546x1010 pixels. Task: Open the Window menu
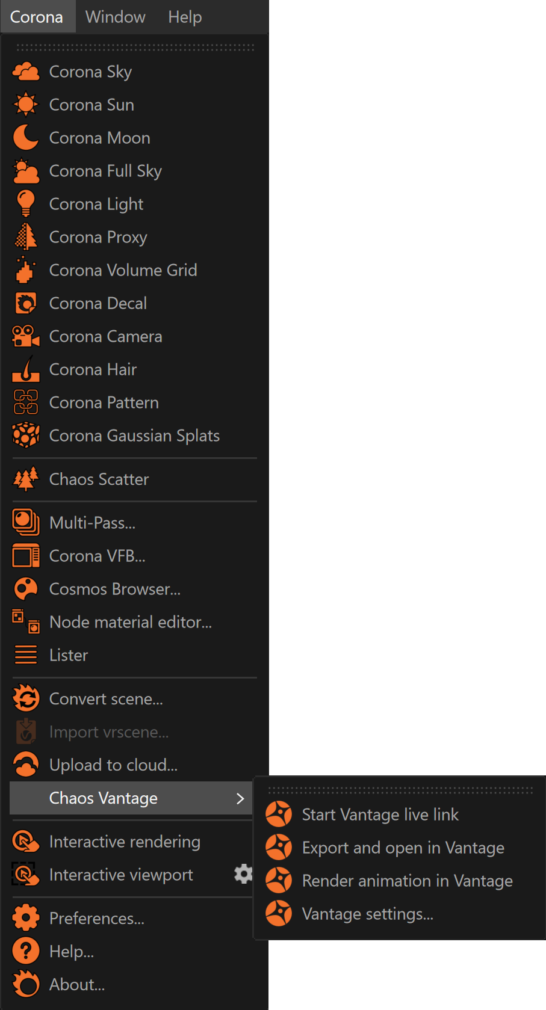(116, 17)
